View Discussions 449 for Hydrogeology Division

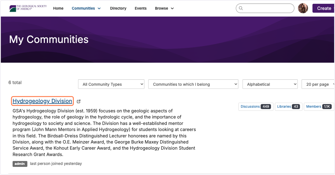pyautogui.click(x=256, y=107)
